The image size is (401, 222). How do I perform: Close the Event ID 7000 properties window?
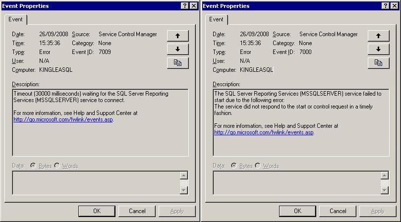pyautogui.click(x=395, y=6)
